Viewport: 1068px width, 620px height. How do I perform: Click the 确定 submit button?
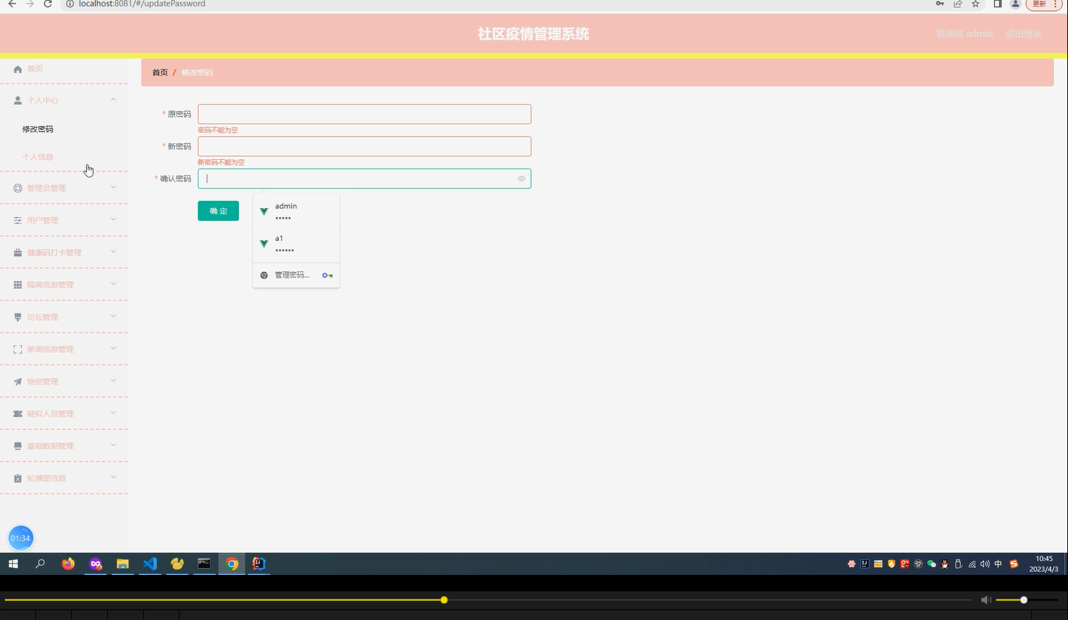pyautogui.click(x=218, y=210)
